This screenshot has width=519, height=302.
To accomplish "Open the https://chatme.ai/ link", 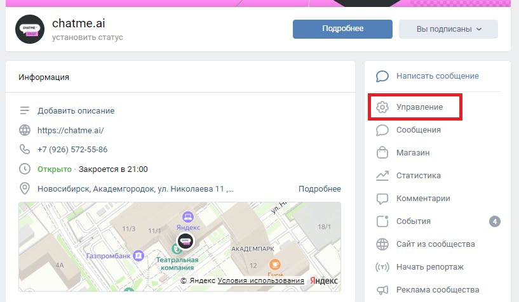I will click(71, 130).
